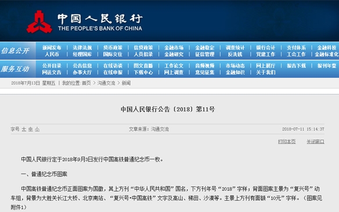This screenshot has width=339, height=212.
Task: Select 网上展厅 in the service navigation
Action: point(265,66)
